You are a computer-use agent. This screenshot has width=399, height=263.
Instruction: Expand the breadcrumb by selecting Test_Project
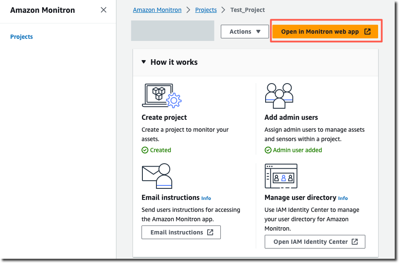(x=247, y=10)
